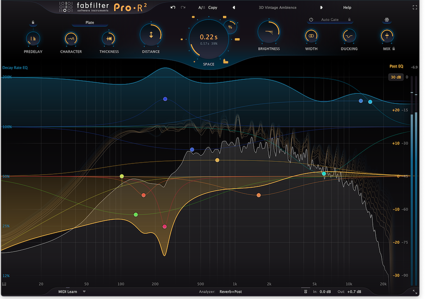Select the orange Post EQ band near 700 Hz
This screenshot has width=426, height=299.
217,160
